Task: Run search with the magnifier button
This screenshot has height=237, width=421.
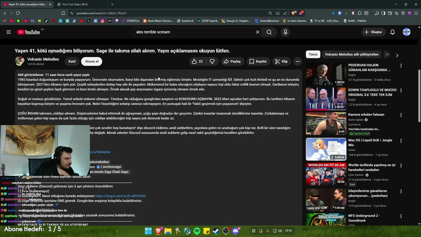Action: [x=269, y=32]
